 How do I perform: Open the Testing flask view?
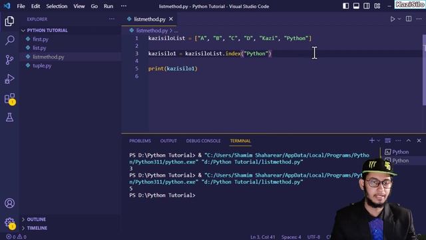tap(9, 117)
